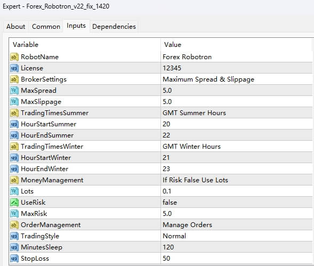Select the MoneyManagement variable name

point(52,180)
